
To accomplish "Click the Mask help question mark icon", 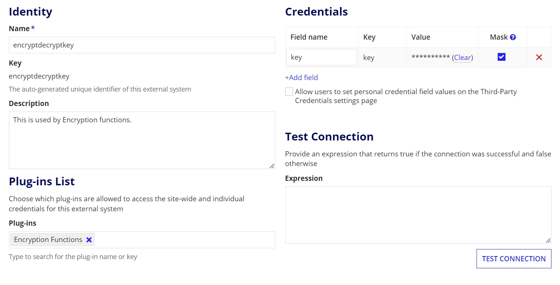I will pos(513,37).
